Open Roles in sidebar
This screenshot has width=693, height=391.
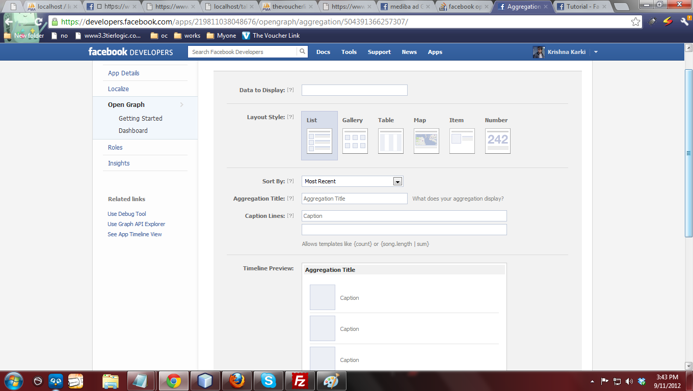[115, 148]
